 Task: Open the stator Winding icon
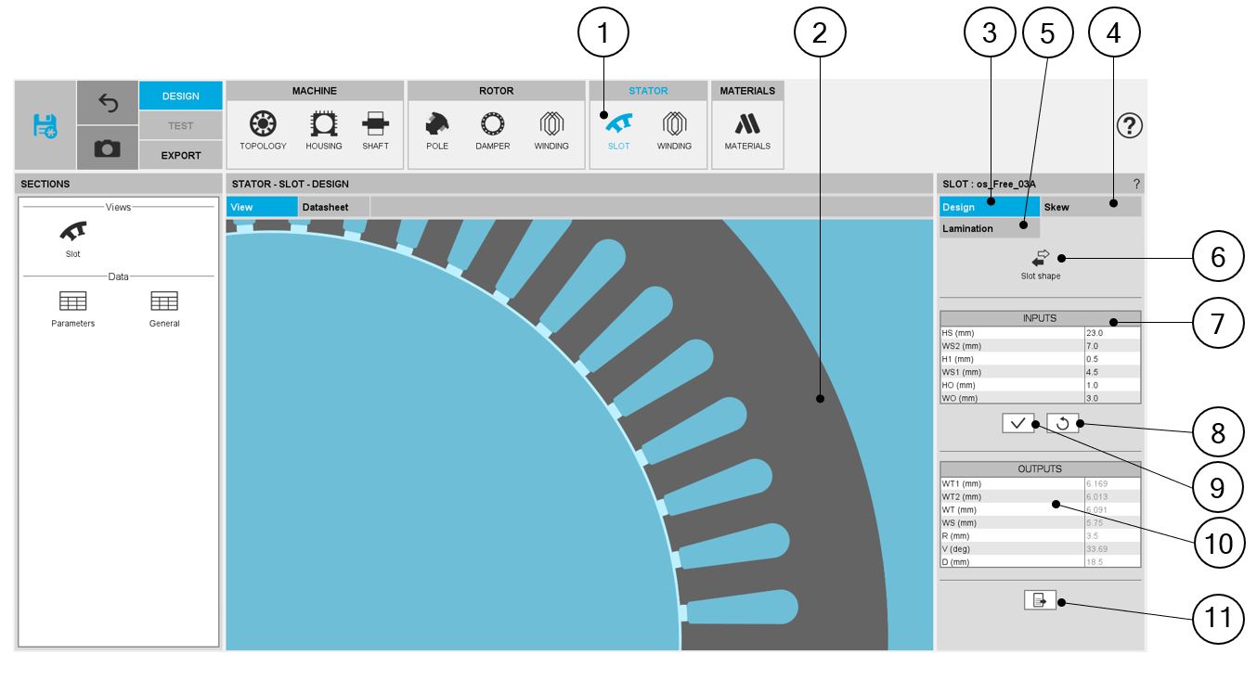(674, 131)
